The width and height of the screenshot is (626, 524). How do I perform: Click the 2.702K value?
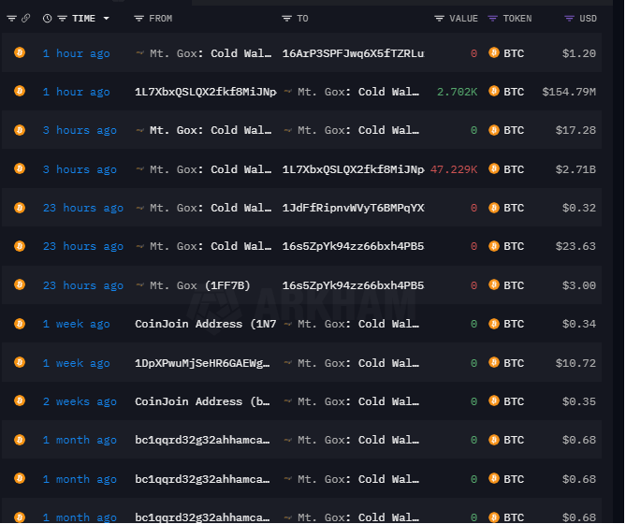coord(458,92)
